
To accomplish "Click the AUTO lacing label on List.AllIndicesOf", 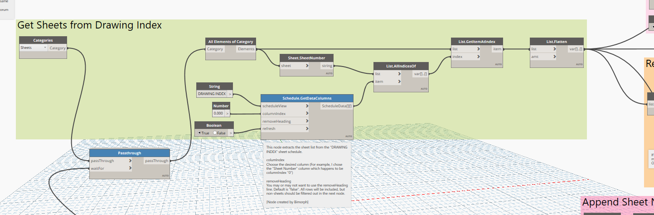I will coord(424,89).
